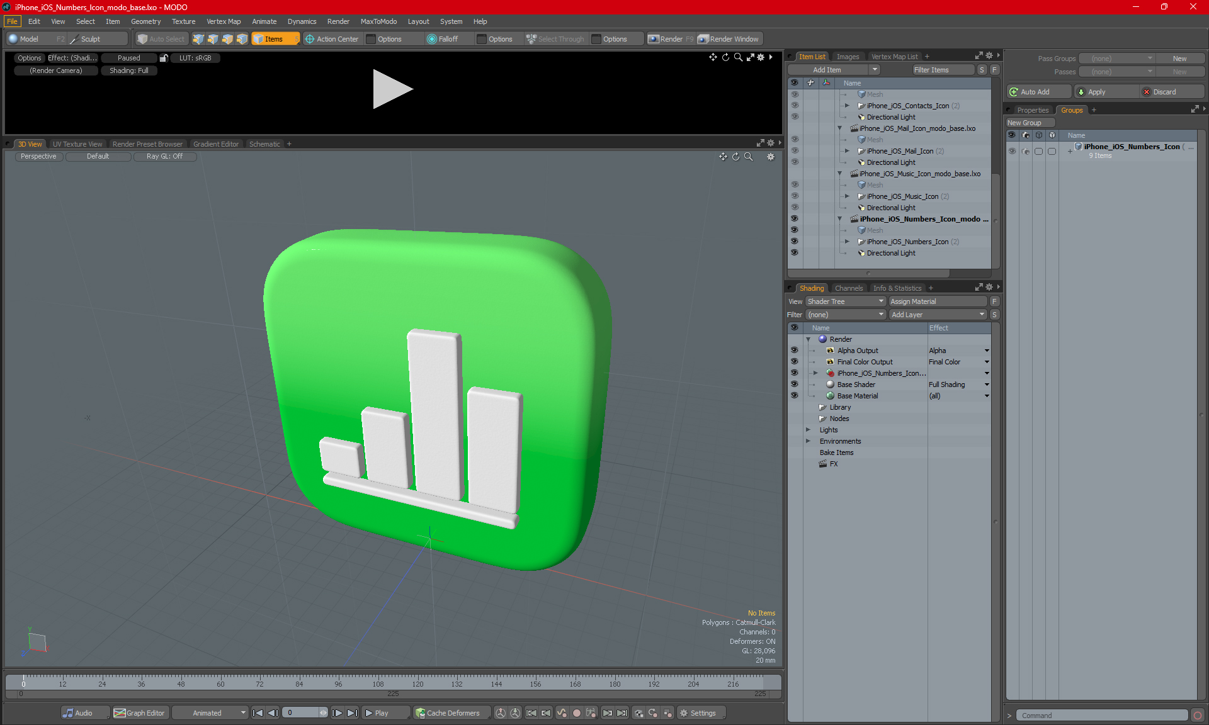Toggle the record keyframe circle
Screen dimensions: 1209x725
pos(576,713)
